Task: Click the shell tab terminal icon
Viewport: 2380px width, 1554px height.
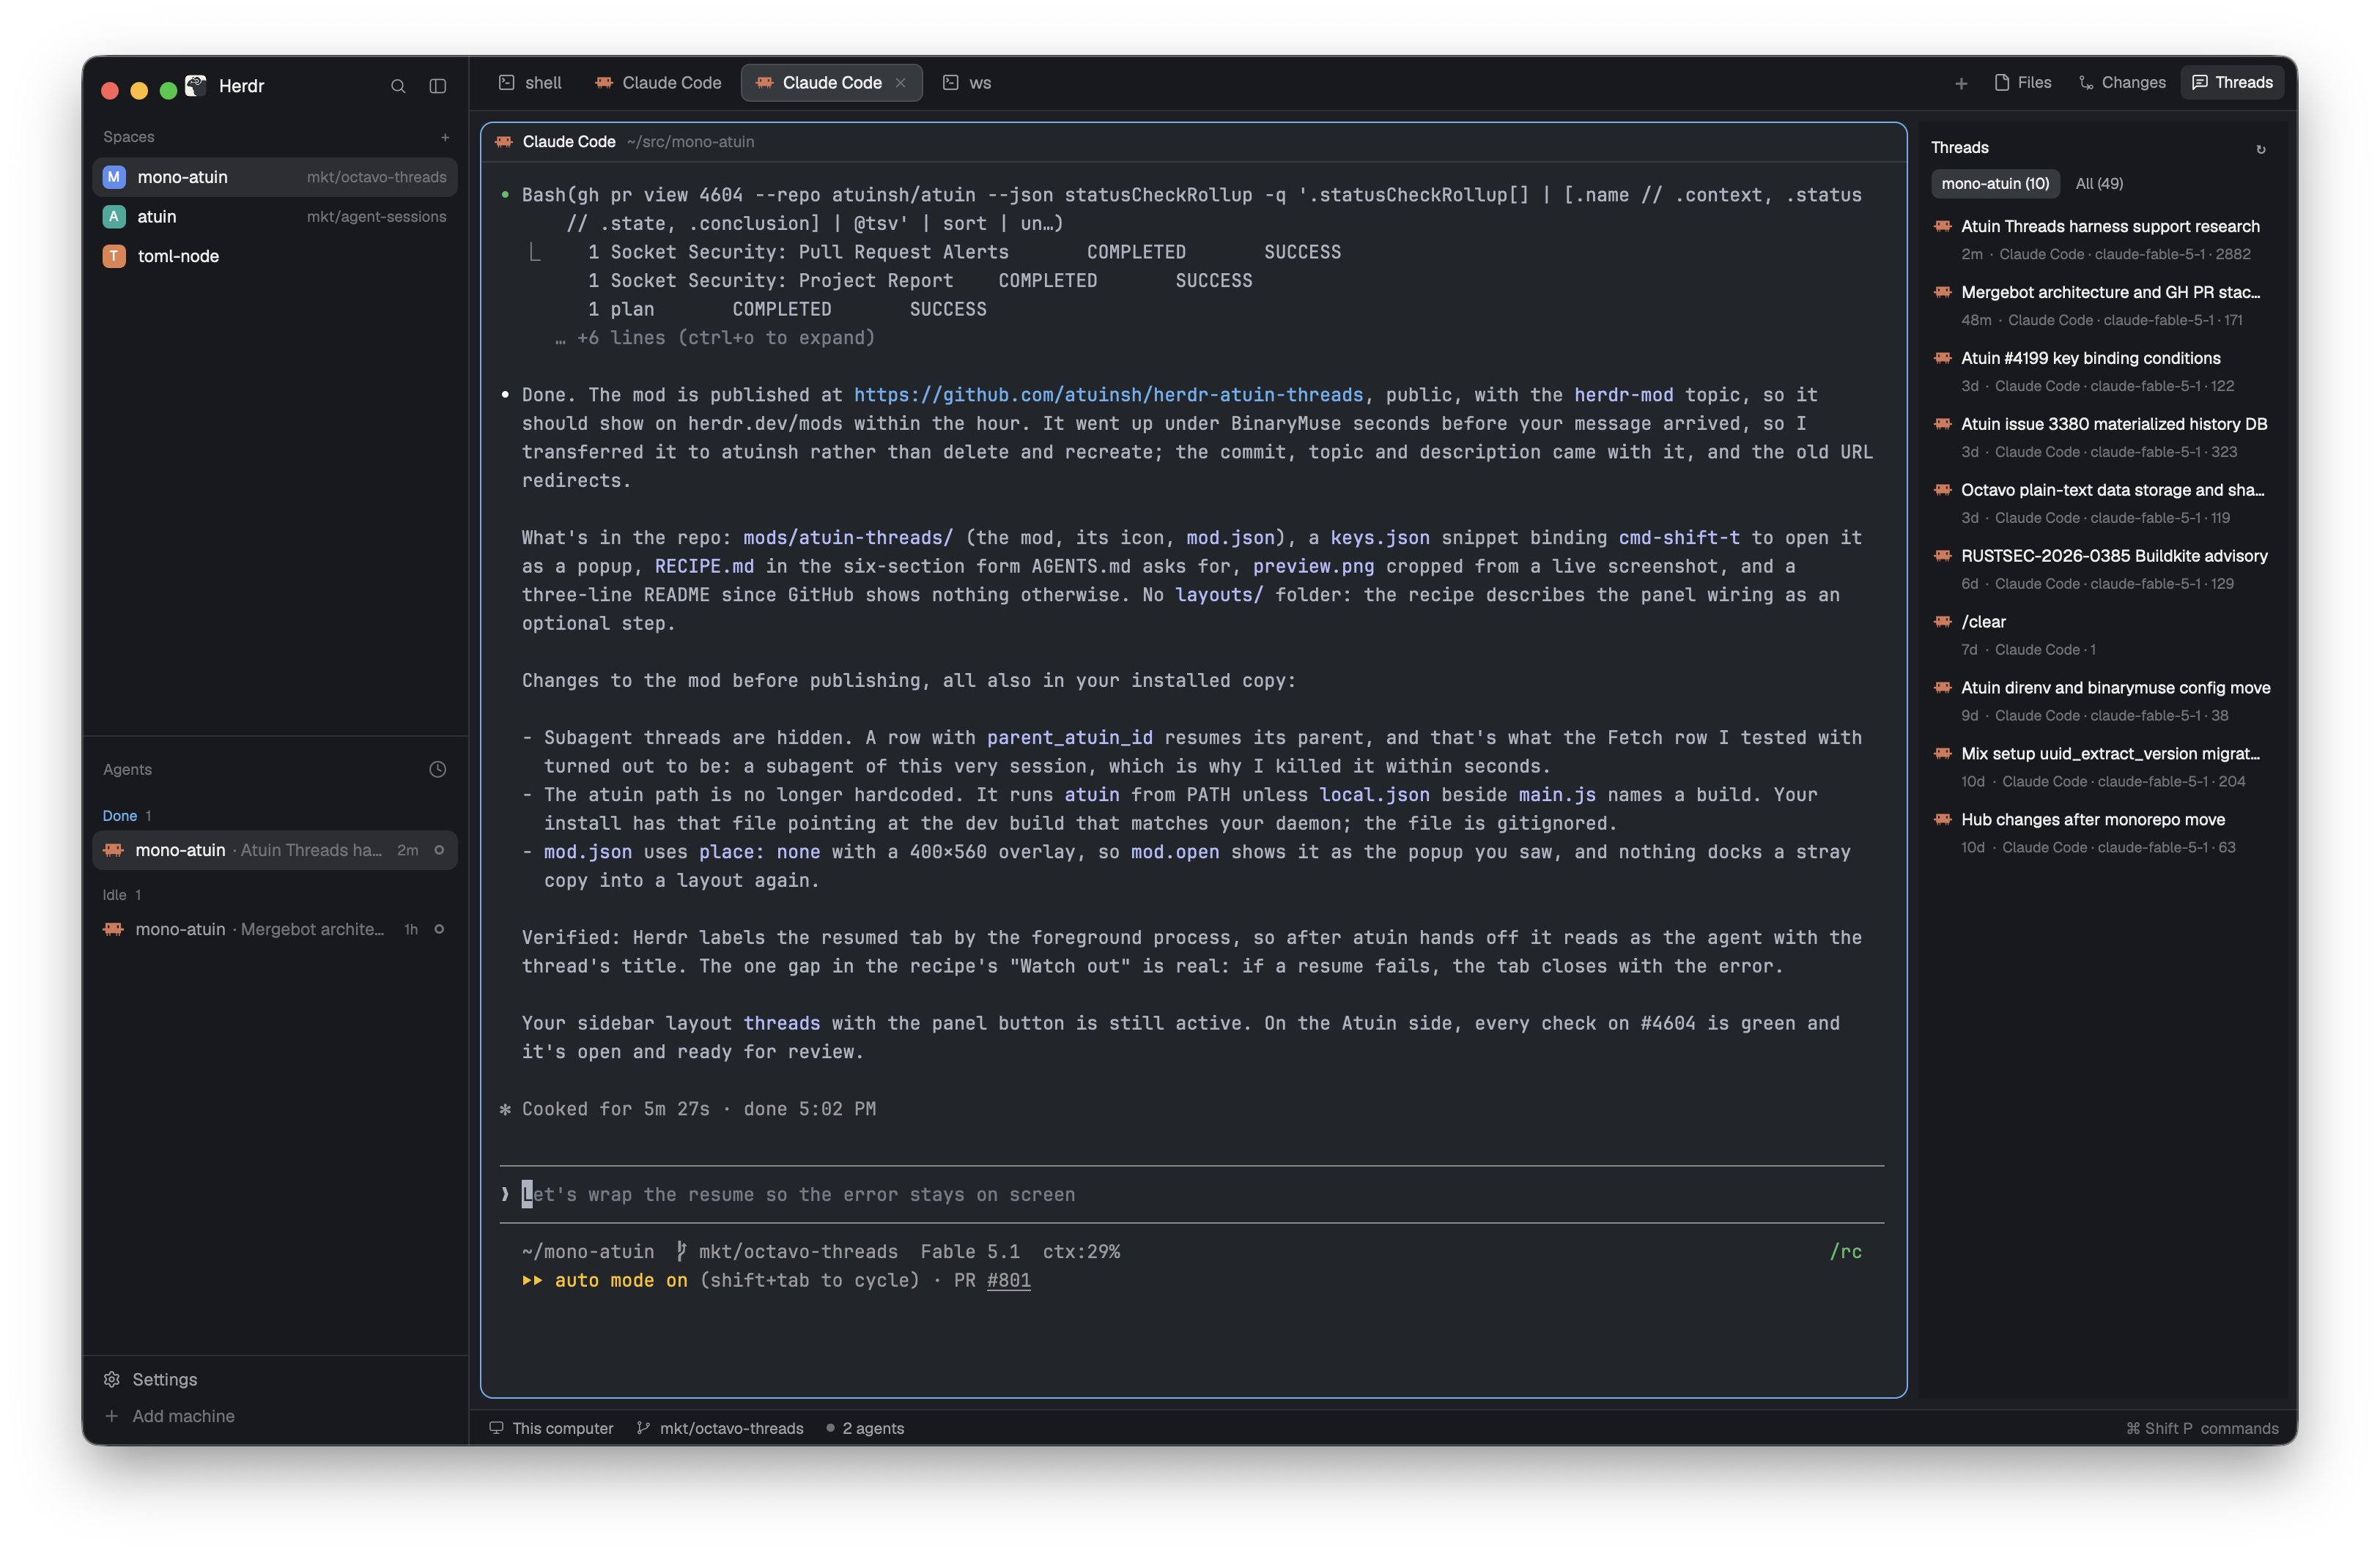Action: [507, 83]
